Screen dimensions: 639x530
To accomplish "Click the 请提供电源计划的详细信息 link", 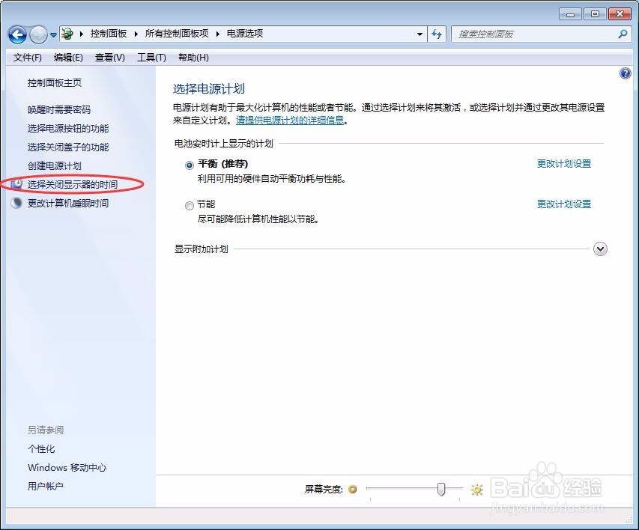I will 290,120.
